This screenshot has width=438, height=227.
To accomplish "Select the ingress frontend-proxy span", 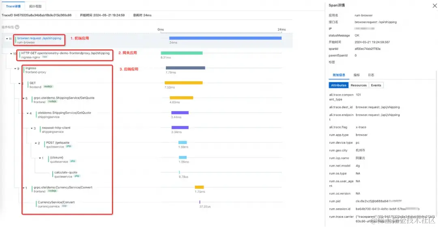I will coord(31,68).
